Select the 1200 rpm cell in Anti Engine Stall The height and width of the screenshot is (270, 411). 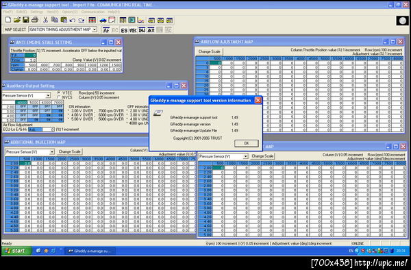pos(103,64)
